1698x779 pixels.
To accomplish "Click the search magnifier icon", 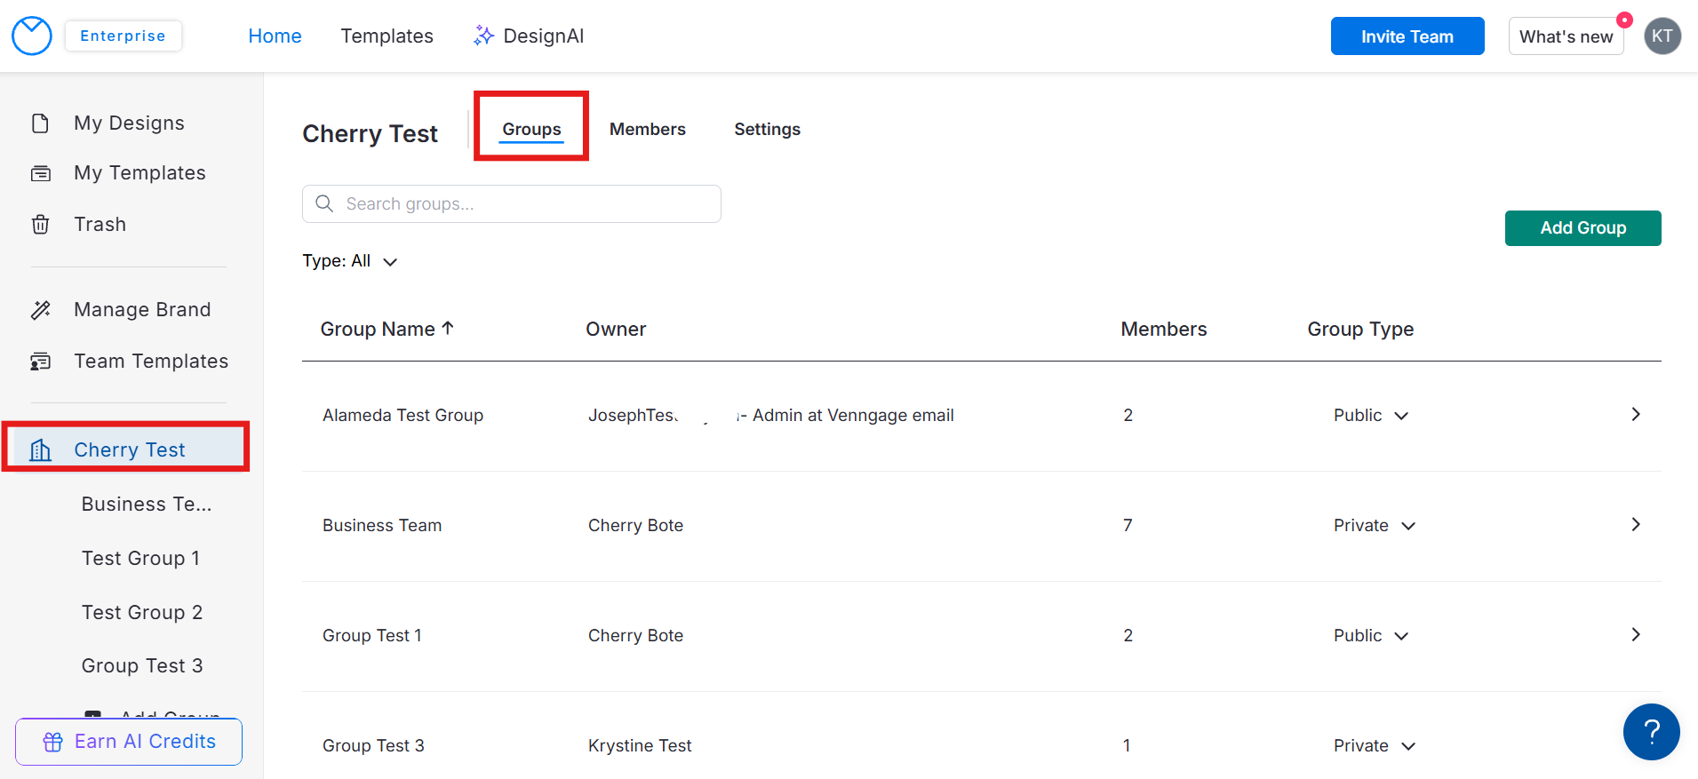I will coord(324,203).
